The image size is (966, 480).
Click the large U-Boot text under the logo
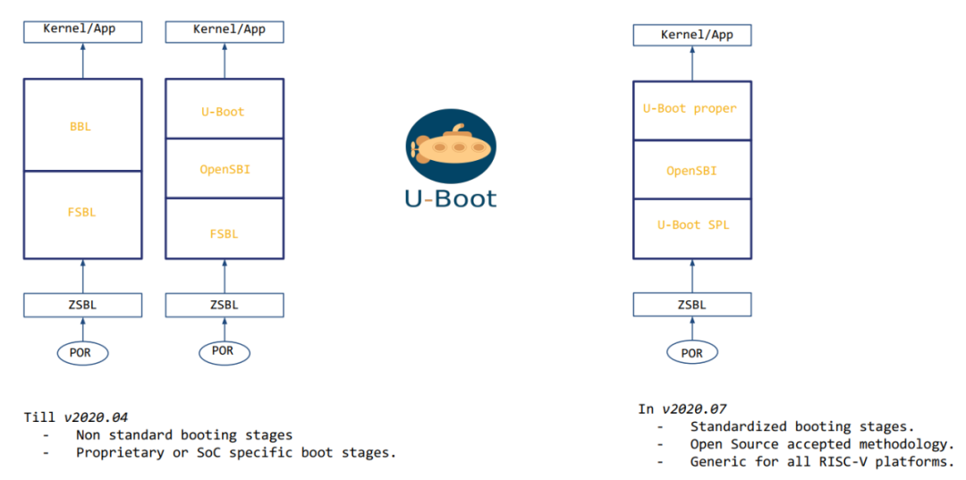click(450, 198)
